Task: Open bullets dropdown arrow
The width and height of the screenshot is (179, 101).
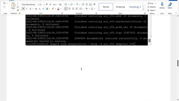Action: coord(68,4)
